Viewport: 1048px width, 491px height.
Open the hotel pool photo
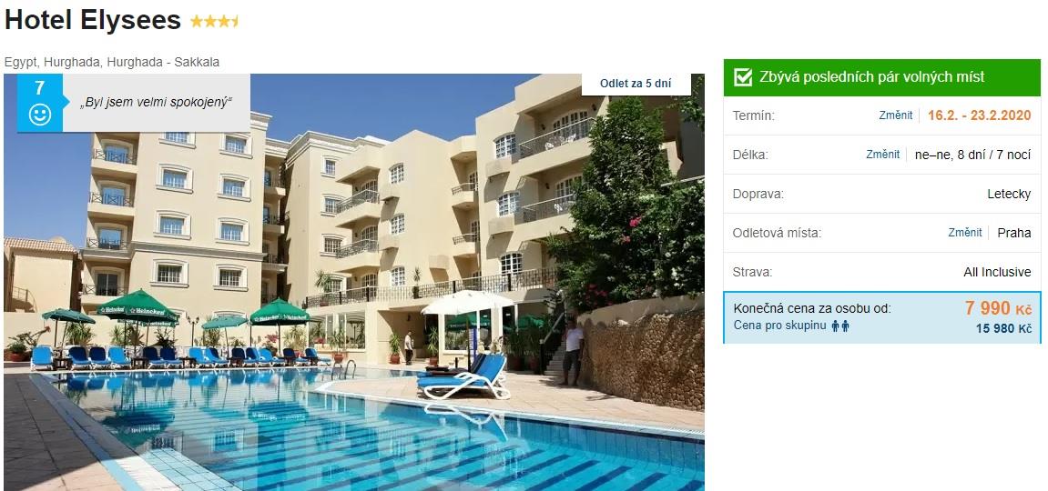(353, 282)
